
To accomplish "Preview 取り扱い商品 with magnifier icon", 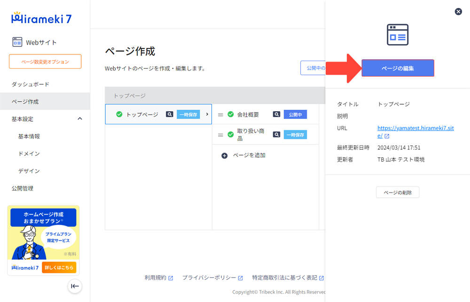I will coord(277,134).
